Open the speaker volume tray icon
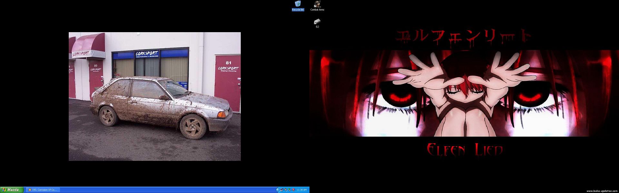Viewport: 619px width, 193px height. (285, 190)
